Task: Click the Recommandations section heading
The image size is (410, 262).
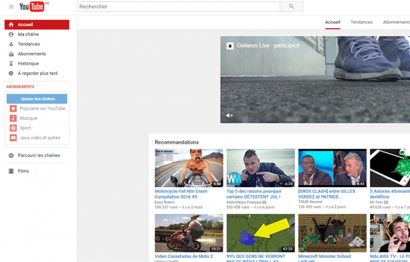Action: (x=177, y=142)
